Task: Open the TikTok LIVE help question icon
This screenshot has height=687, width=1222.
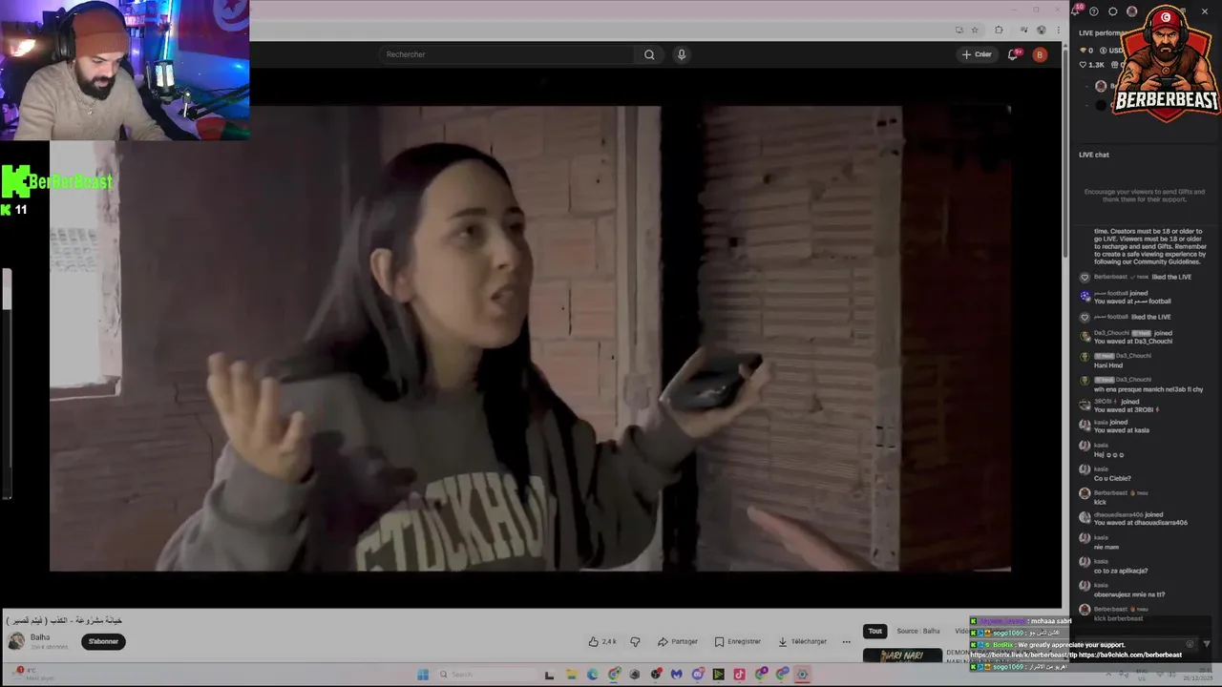Action: click(x=1094, y=11)
